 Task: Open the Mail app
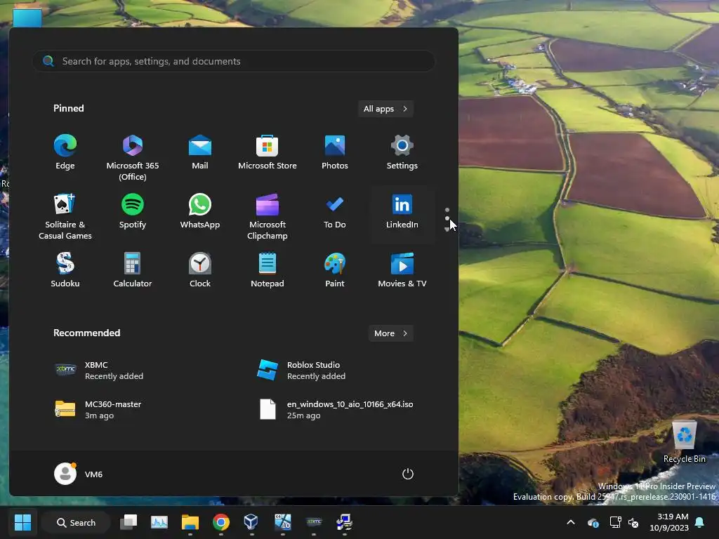click(200, 152)
